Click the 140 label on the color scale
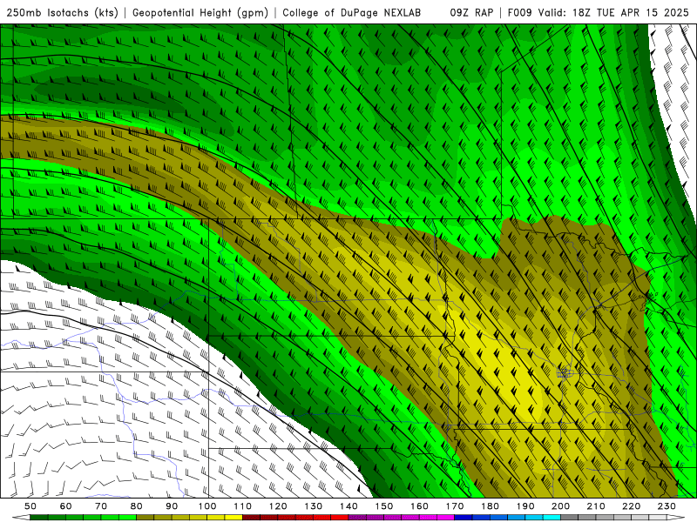Image resolution: width=697 pixels, height=522 pixels. [x=348, y=506]
